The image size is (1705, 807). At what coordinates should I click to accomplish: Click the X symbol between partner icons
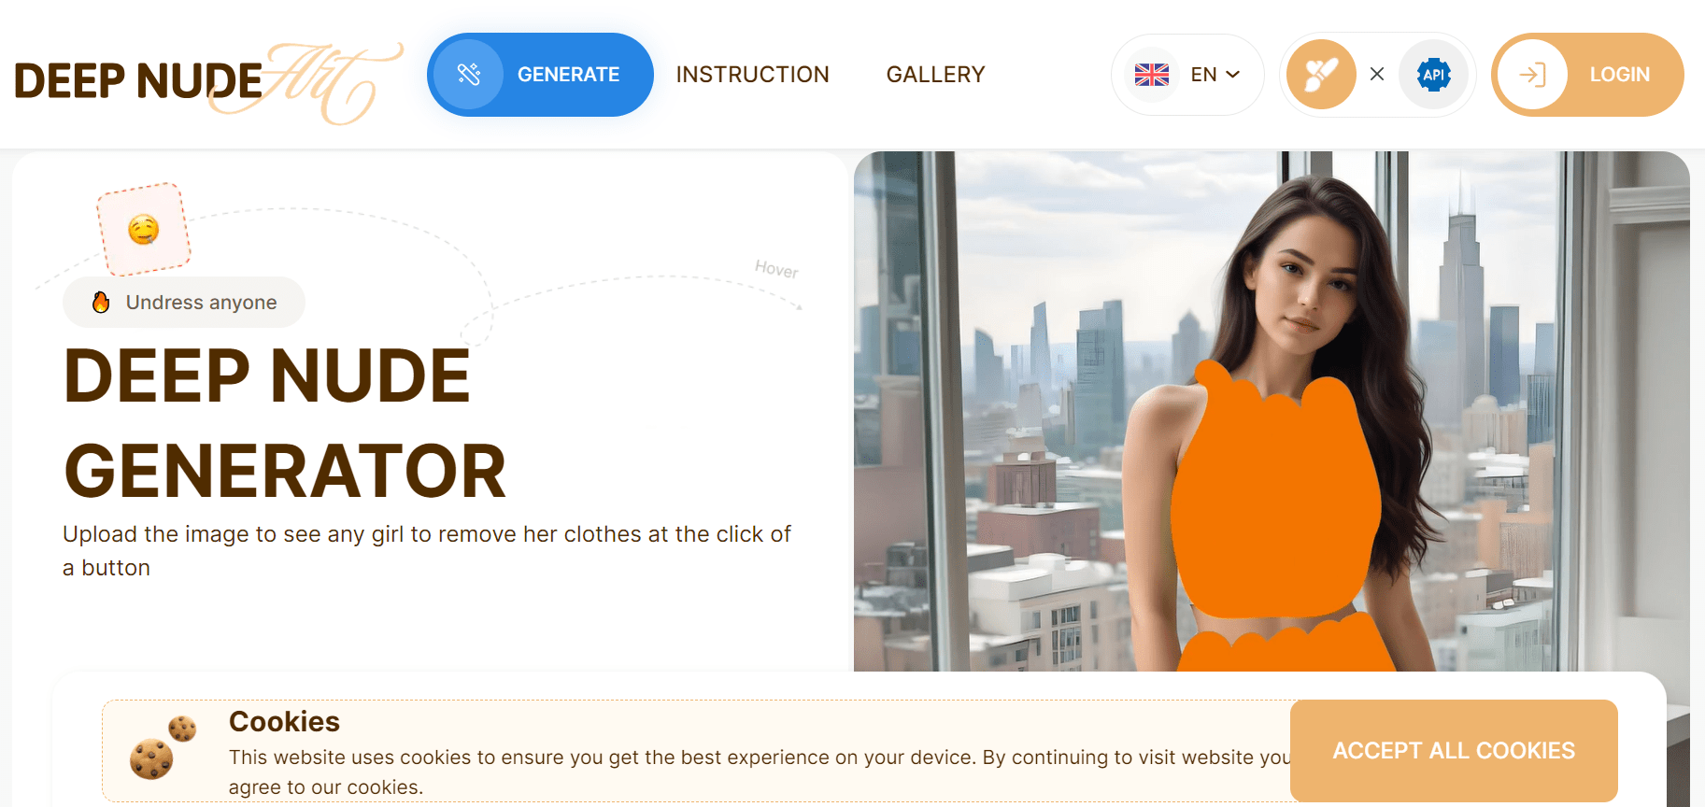tap(1377, 75)
